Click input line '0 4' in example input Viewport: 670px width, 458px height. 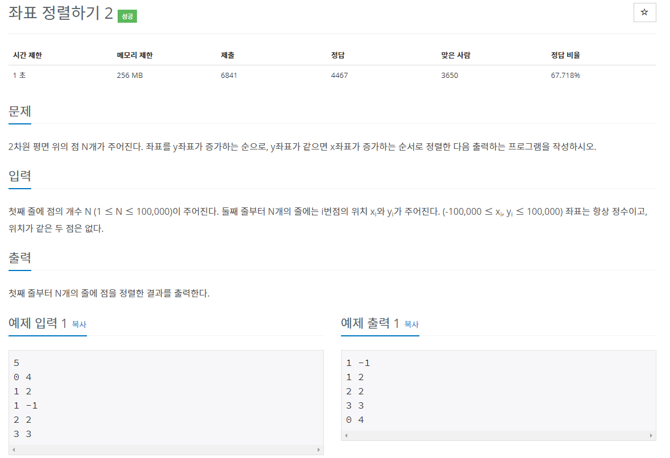click(22, 377)
